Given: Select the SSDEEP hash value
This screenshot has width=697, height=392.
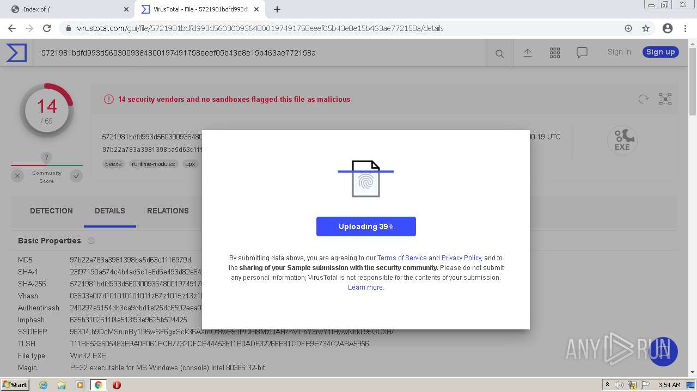Looking at the screenshot, I should click(231, 332).
